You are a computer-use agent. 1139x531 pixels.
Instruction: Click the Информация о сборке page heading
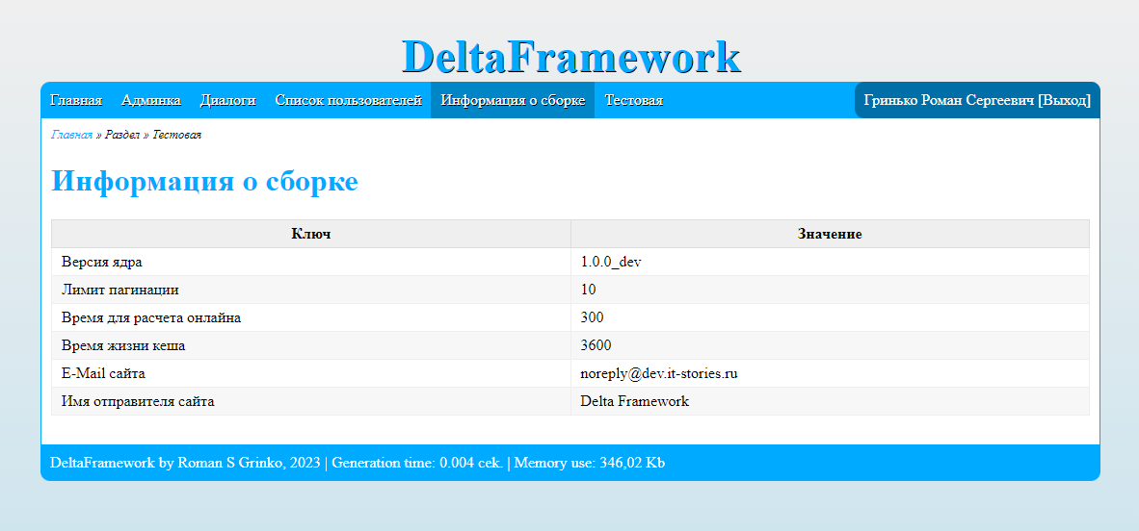(x=204, y=181)
